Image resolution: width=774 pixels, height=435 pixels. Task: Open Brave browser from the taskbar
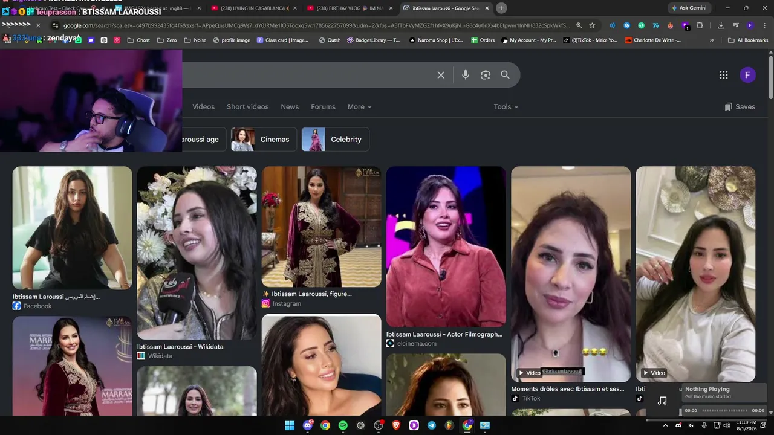point(396,425)
